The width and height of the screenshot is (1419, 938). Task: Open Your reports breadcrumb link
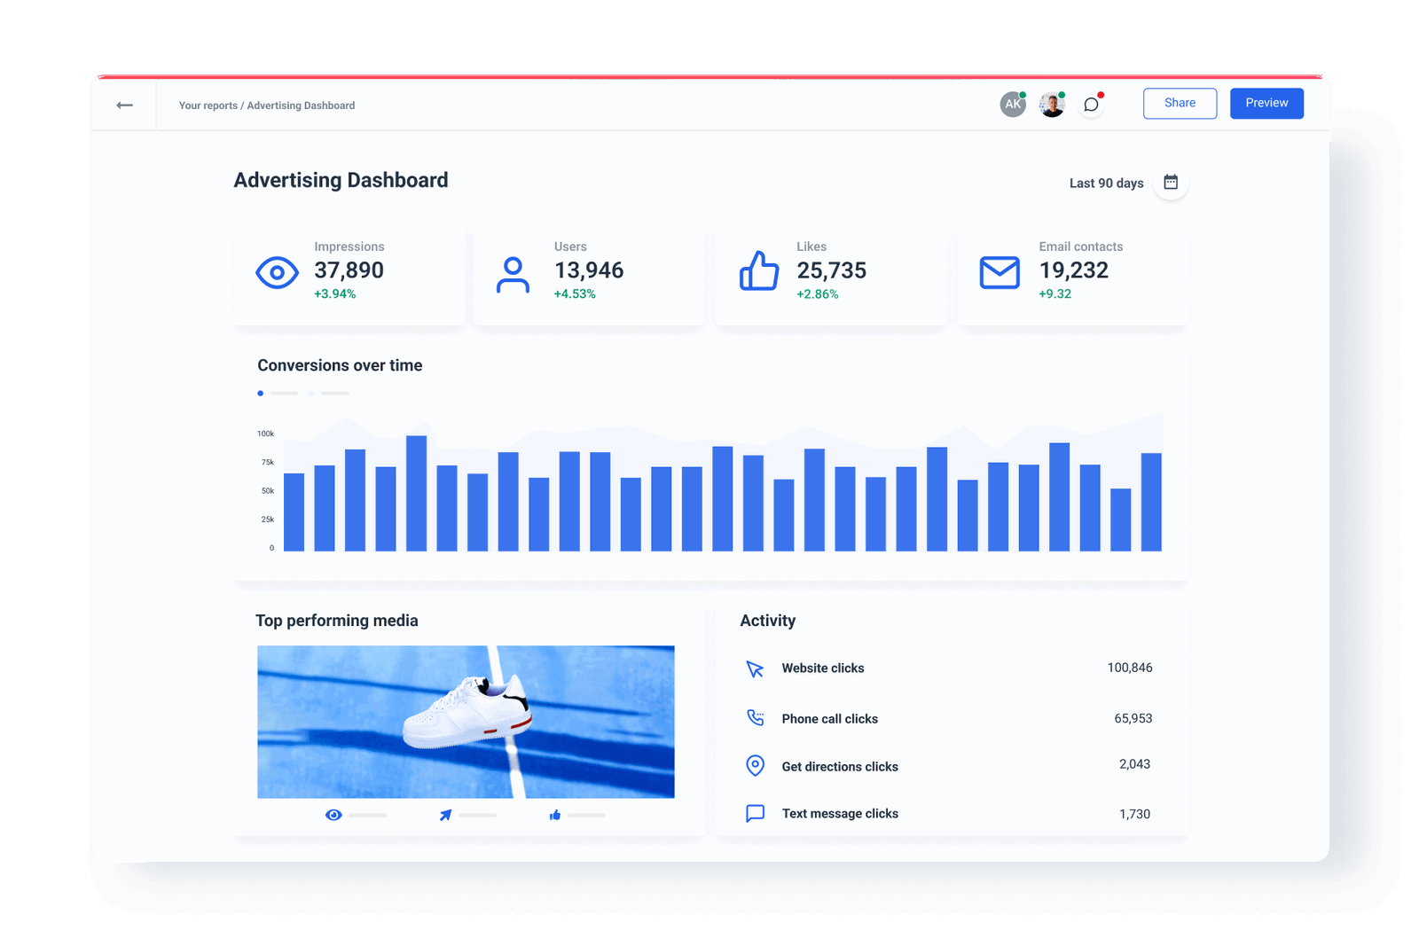pyautogui.click(x=208, y=106)
